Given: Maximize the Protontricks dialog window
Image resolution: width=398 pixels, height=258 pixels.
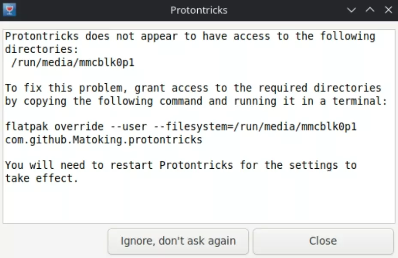Looking at the screenshot, I should tap(370, 10).
